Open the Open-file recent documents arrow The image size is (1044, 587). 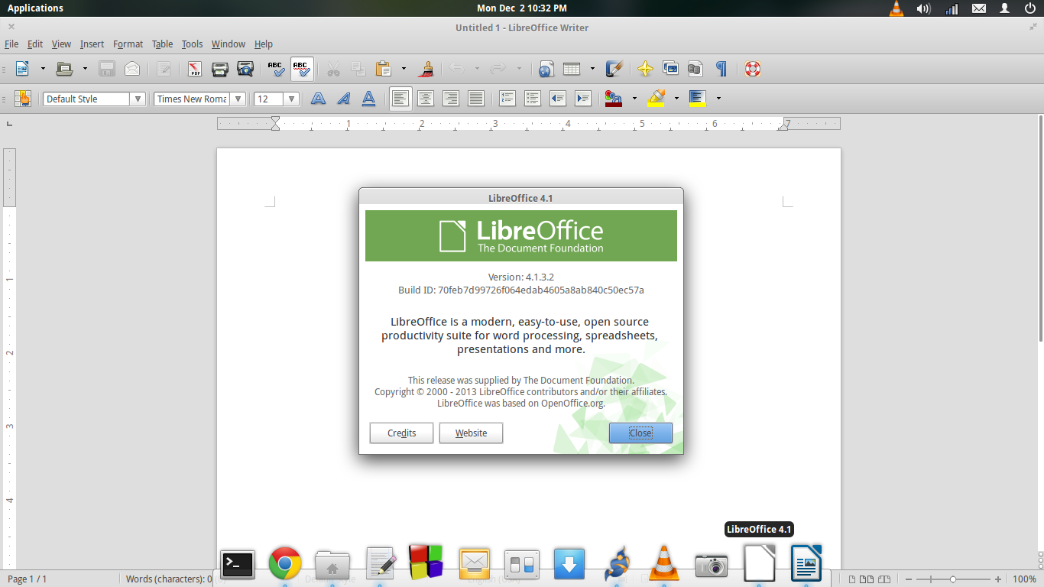pos(85,69)
